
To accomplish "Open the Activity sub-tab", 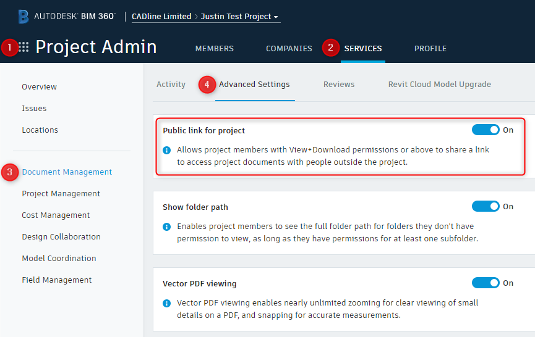I will coord(171,85).
